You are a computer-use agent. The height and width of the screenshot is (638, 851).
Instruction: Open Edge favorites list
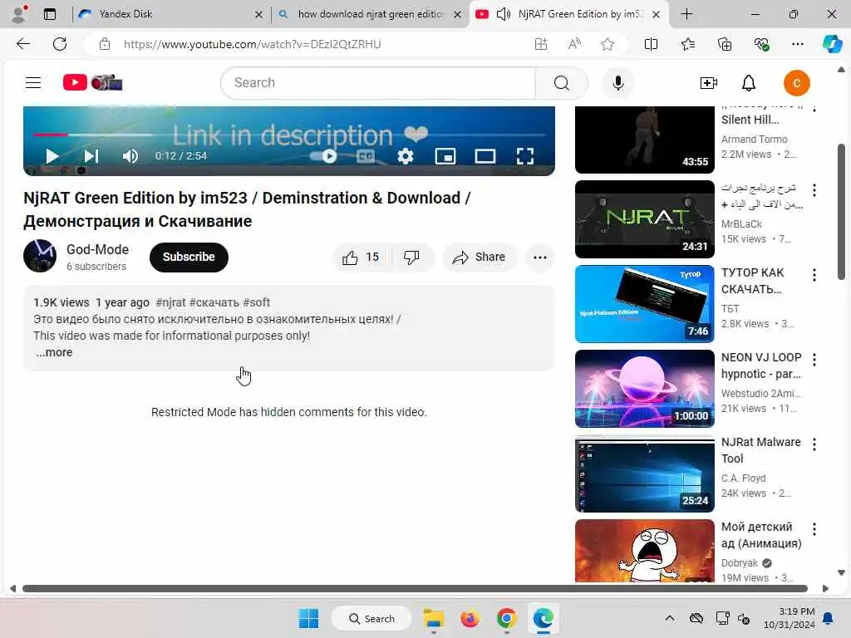tap(687, 44)
